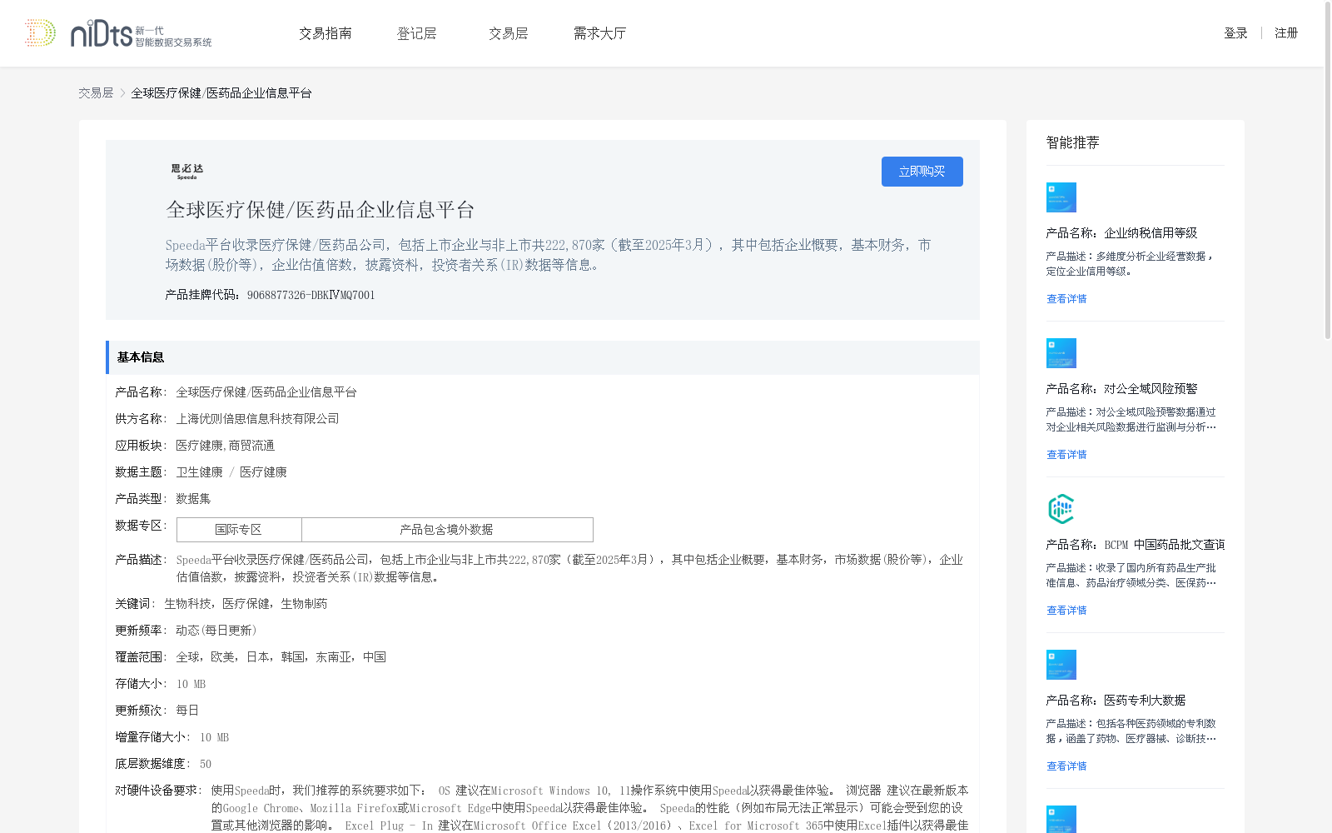This screenshot has width=1332, height=833.
Task: Click the 数据集 product type value
Action: pos(193,499)
